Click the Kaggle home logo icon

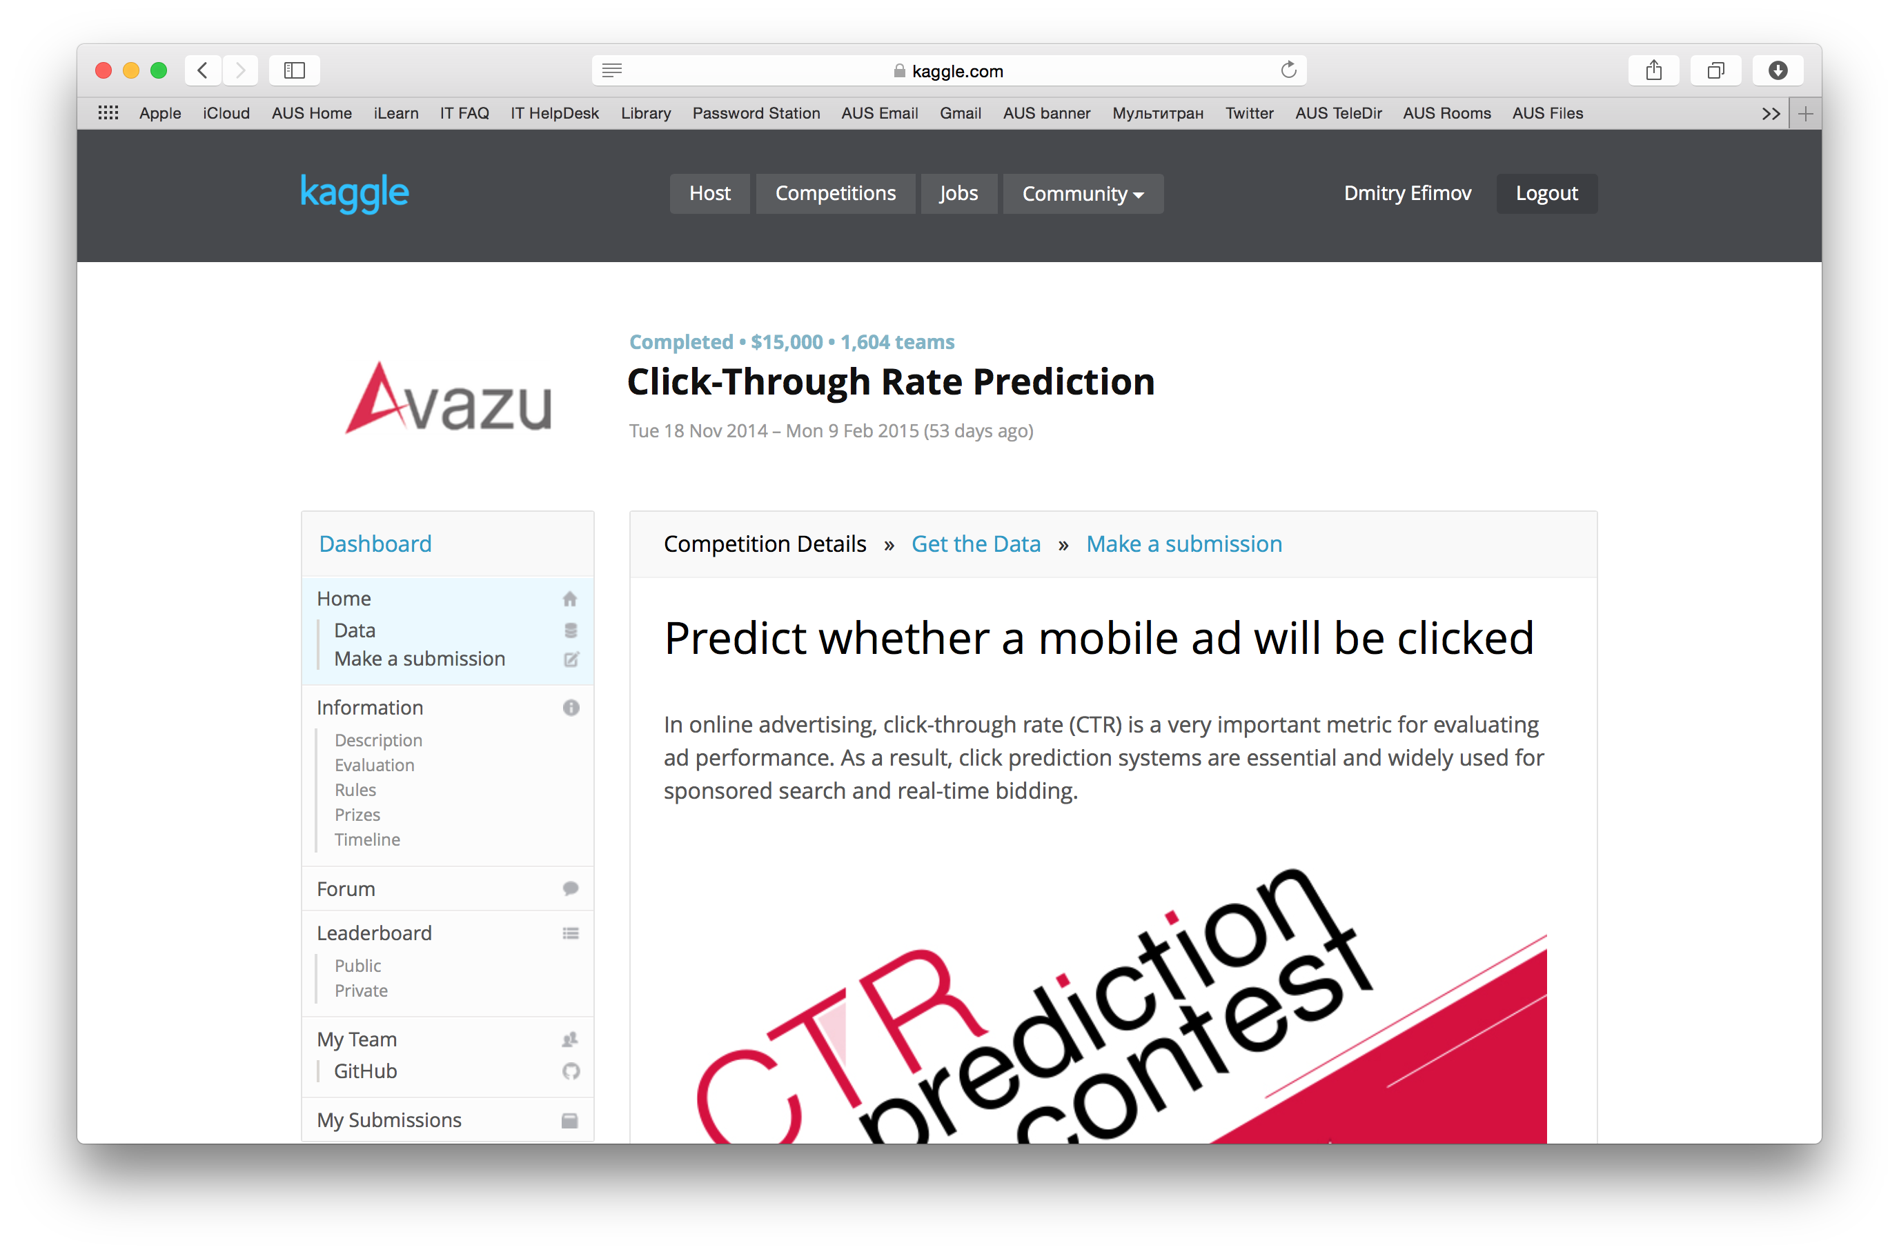coord(354,193)
